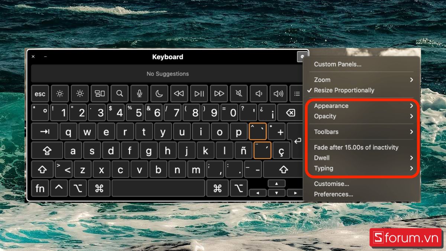Tap the volume up key

click(x=278, y=94)
